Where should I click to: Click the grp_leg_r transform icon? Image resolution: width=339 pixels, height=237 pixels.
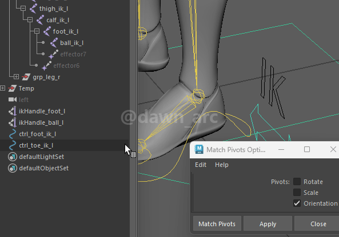[26, 77]
